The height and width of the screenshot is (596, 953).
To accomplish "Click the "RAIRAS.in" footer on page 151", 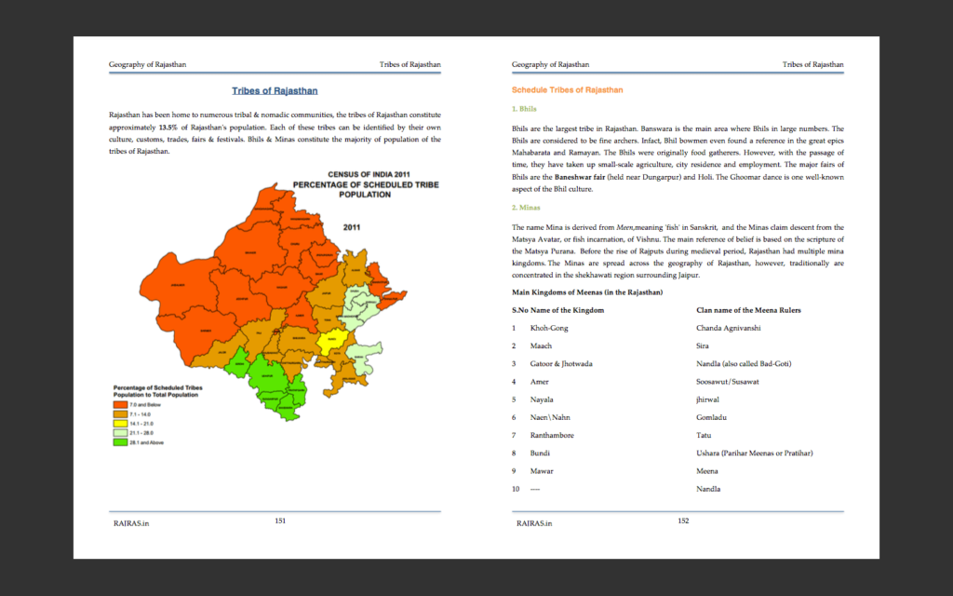I will coord(131,523).
